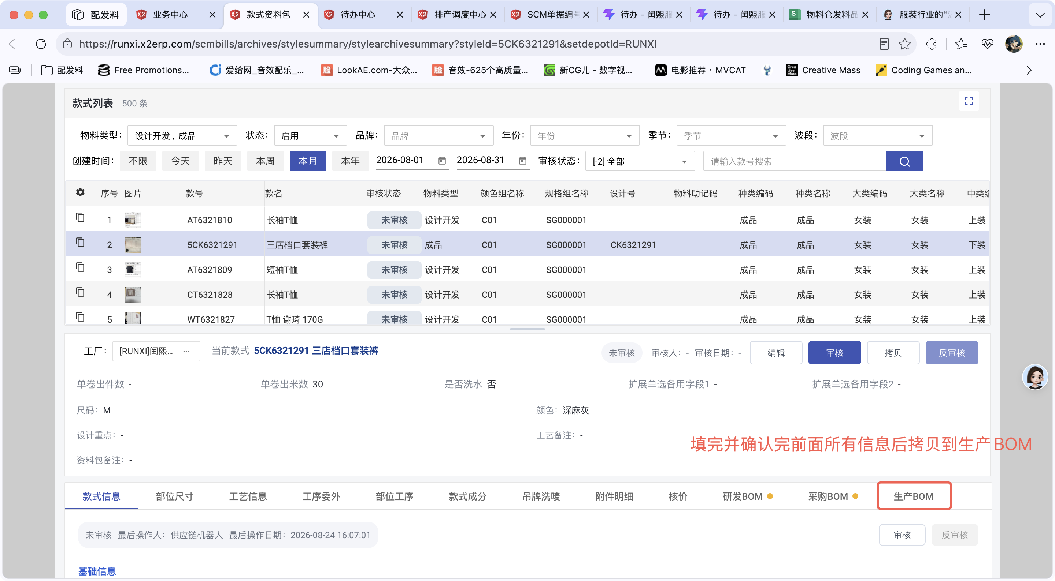The height and width of the screenshot is (581, 1055).
Task: Select 本月 creation time filter
Action: [308, 161]
